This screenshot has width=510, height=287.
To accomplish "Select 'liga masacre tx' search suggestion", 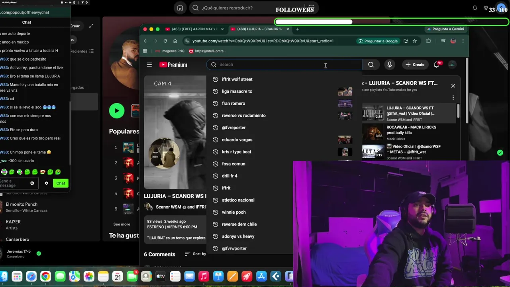I will 284,91.
